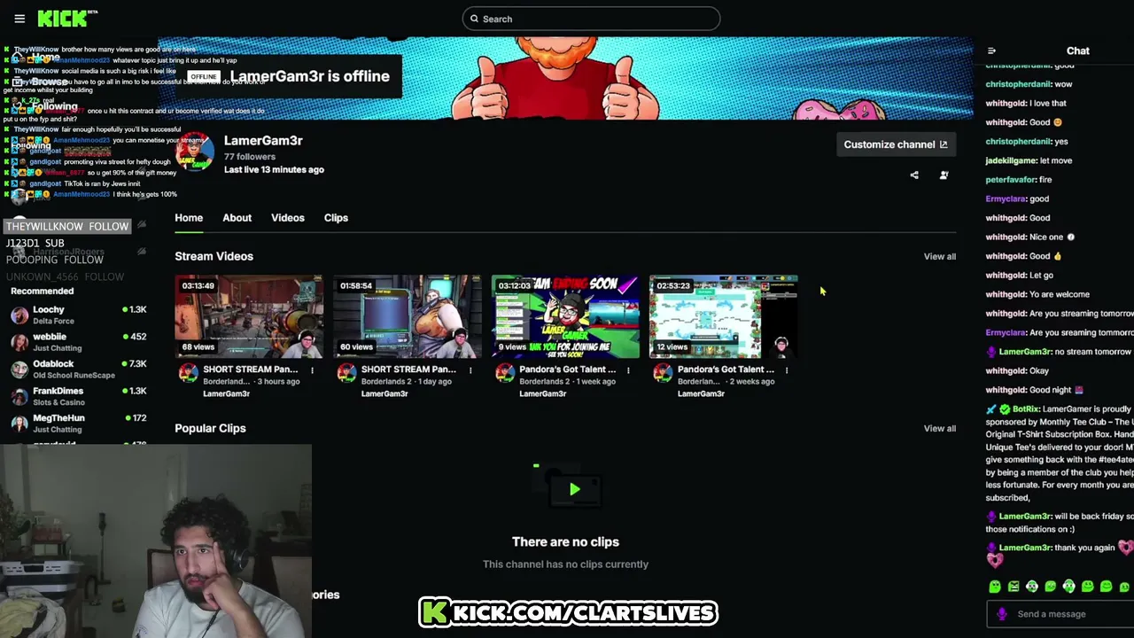Insert the angry square-face green emote
The height and width of the screenshot is (638, 1134).
[x=1014, y=587]
